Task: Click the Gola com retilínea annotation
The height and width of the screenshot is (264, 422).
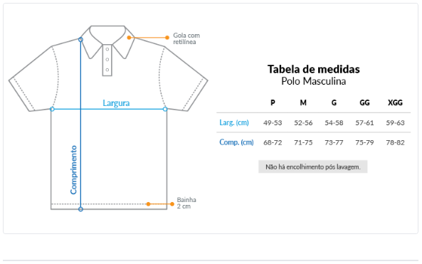Action: point(186,38)
